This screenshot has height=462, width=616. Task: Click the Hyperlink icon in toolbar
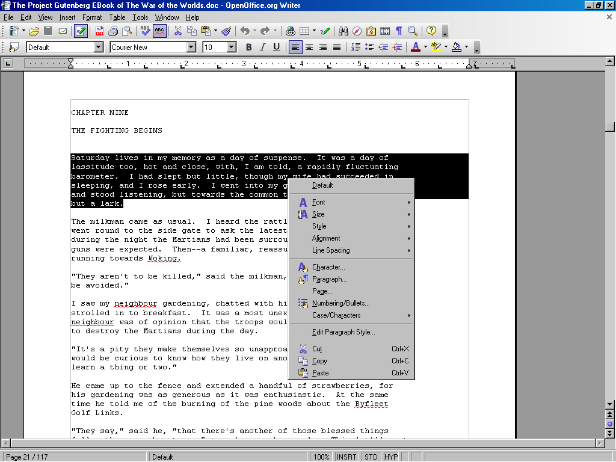click(291, 31)
